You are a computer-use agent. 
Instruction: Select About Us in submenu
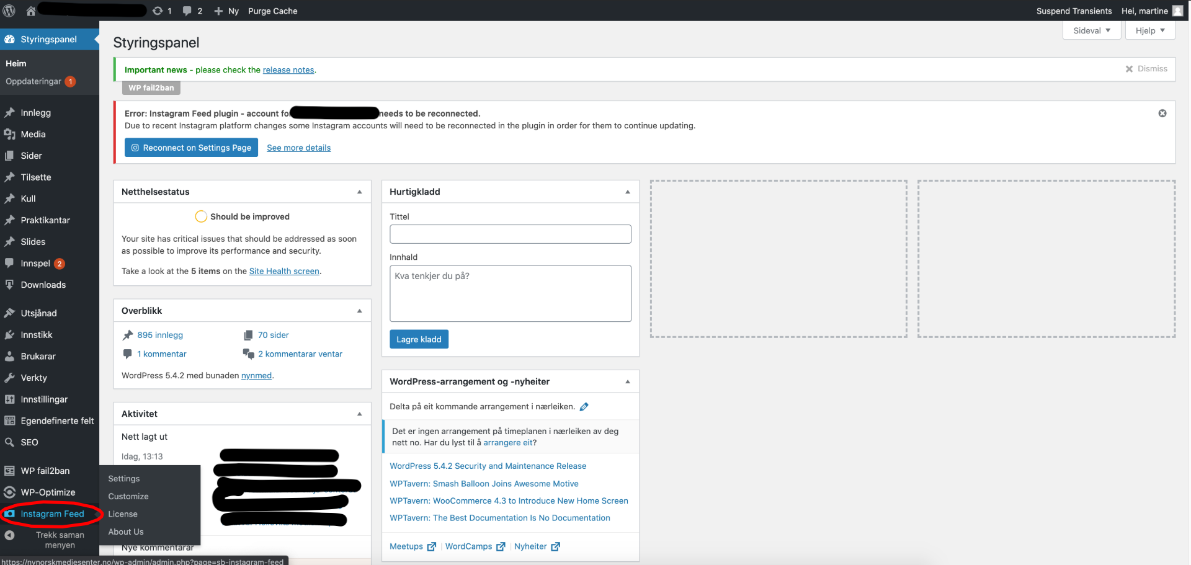click(x=126, y=532)
